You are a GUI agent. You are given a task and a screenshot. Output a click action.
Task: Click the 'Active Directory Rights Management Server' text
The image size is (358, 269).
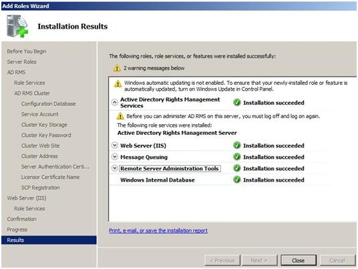click(177, 133)
